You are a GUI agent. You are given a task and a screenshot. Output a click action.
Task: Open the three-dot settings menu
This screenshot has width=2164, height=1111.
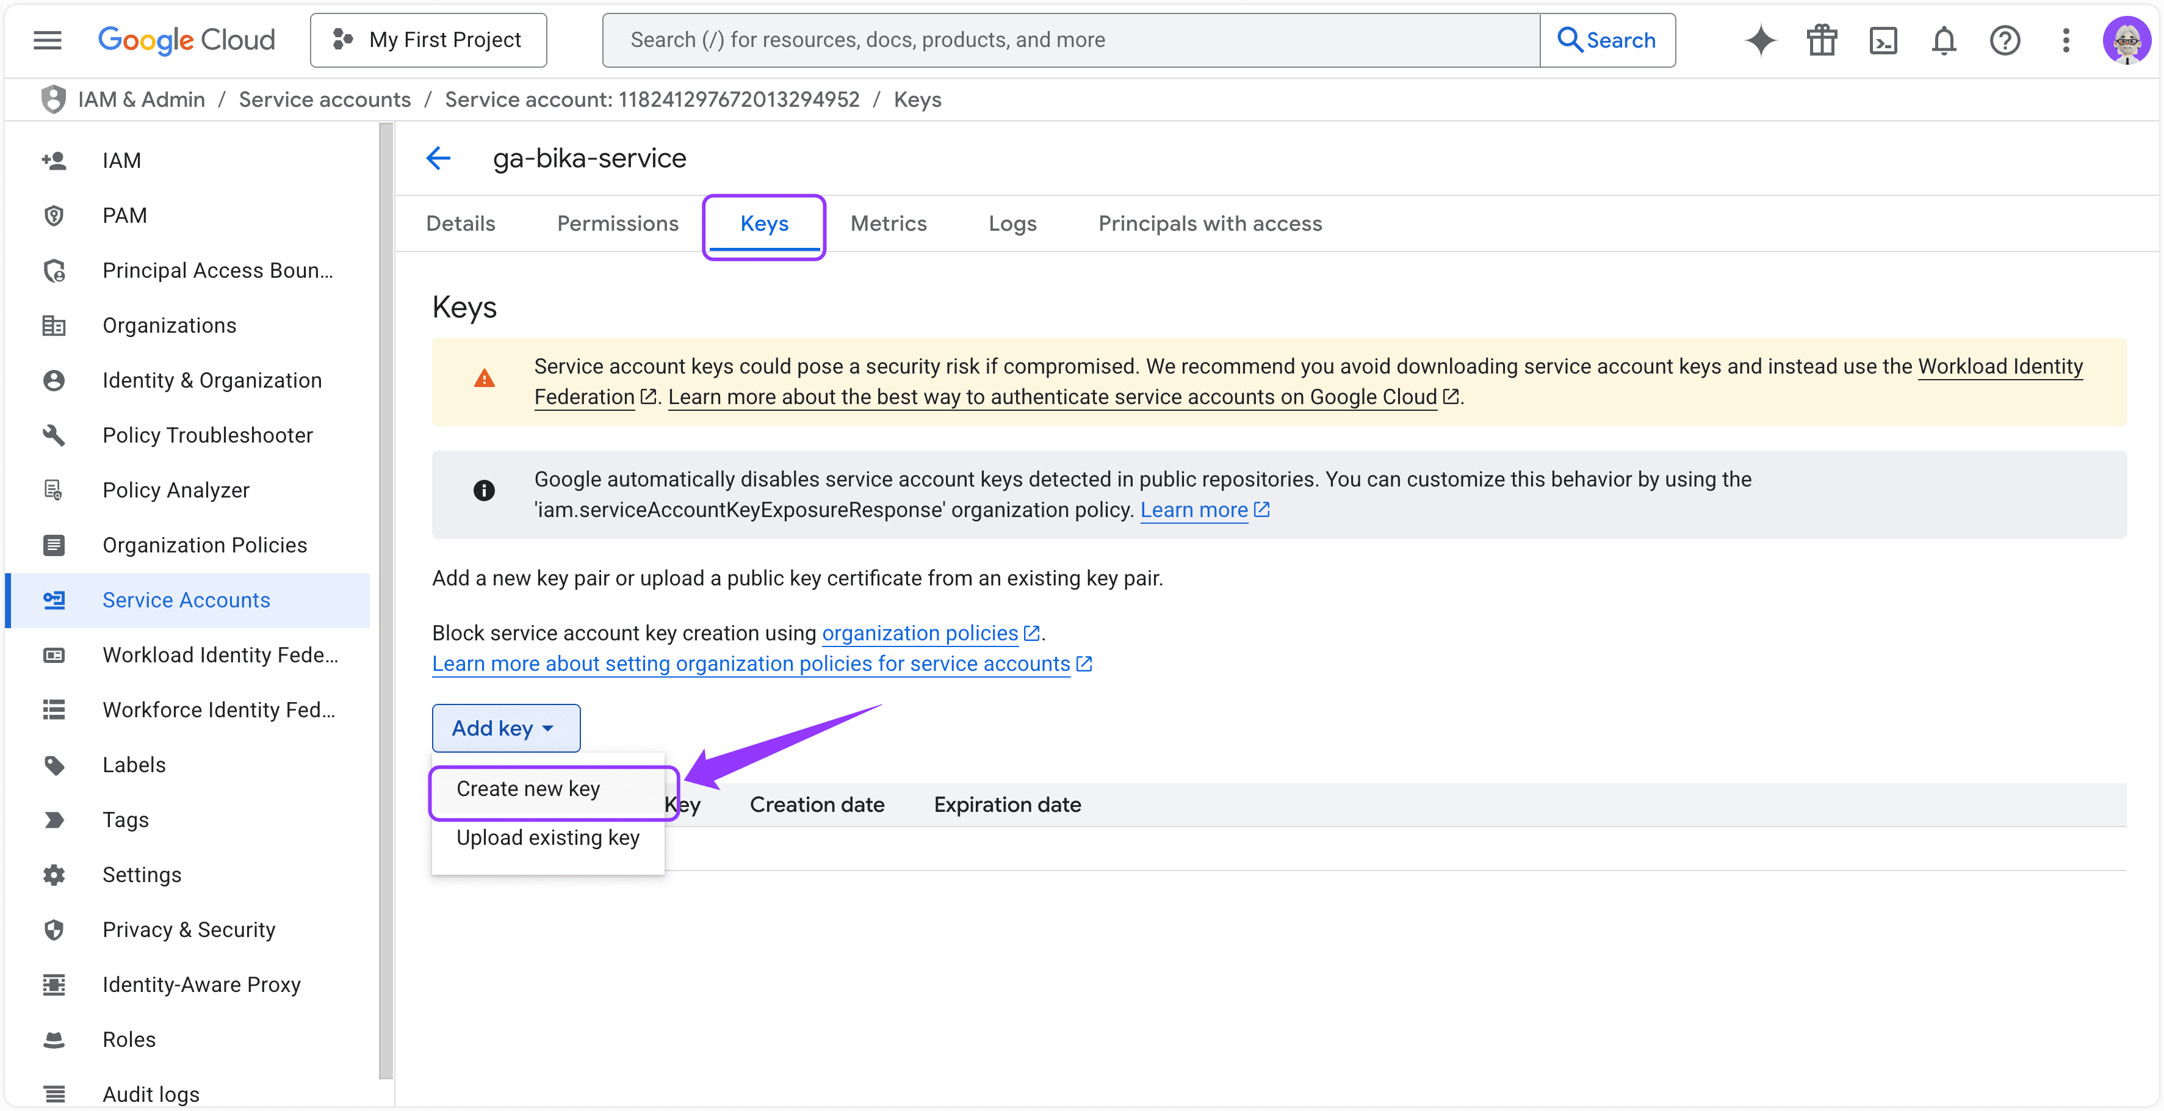(2066, 40)
